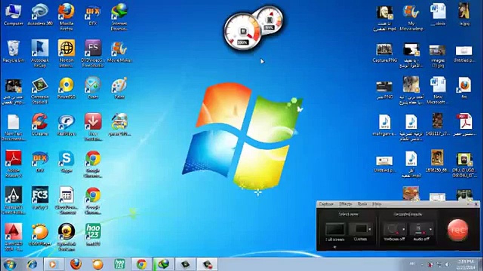Viewport: 483px width, 271px height.
Task: Select the New Microsoft Word document icon
Action: click(437, 91)
